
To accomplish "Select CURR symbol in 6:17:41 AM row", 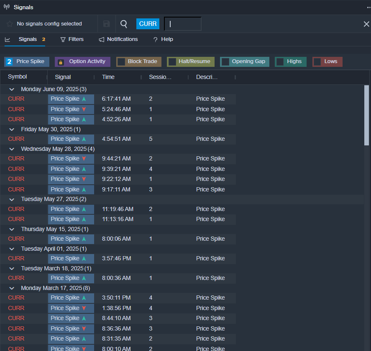I will coord(16,99).
